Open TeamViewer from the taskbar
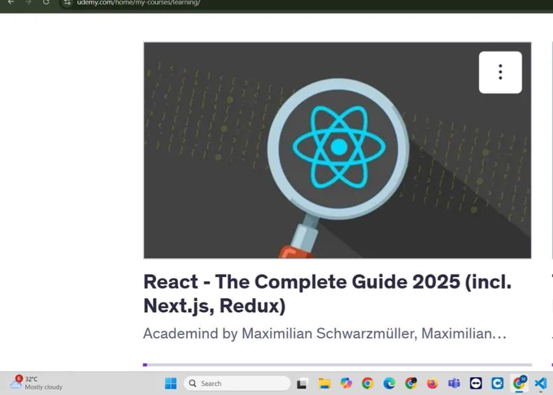Image resolution: width=553 pixels, height=395 pixels. [x=476, y=384]
